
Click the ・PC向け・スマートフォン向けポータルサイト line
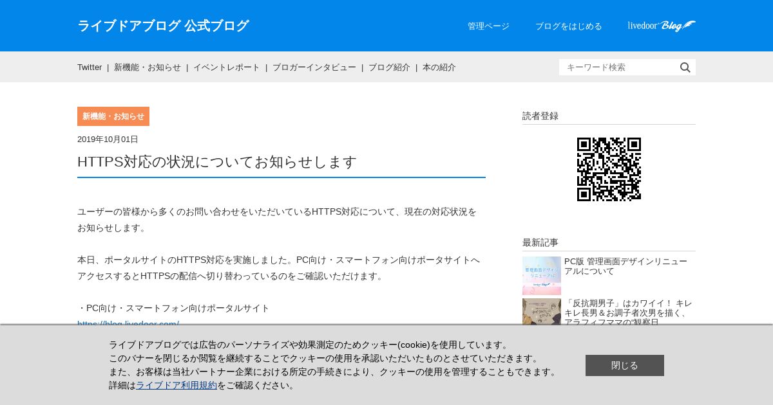[x=173, y=309]
